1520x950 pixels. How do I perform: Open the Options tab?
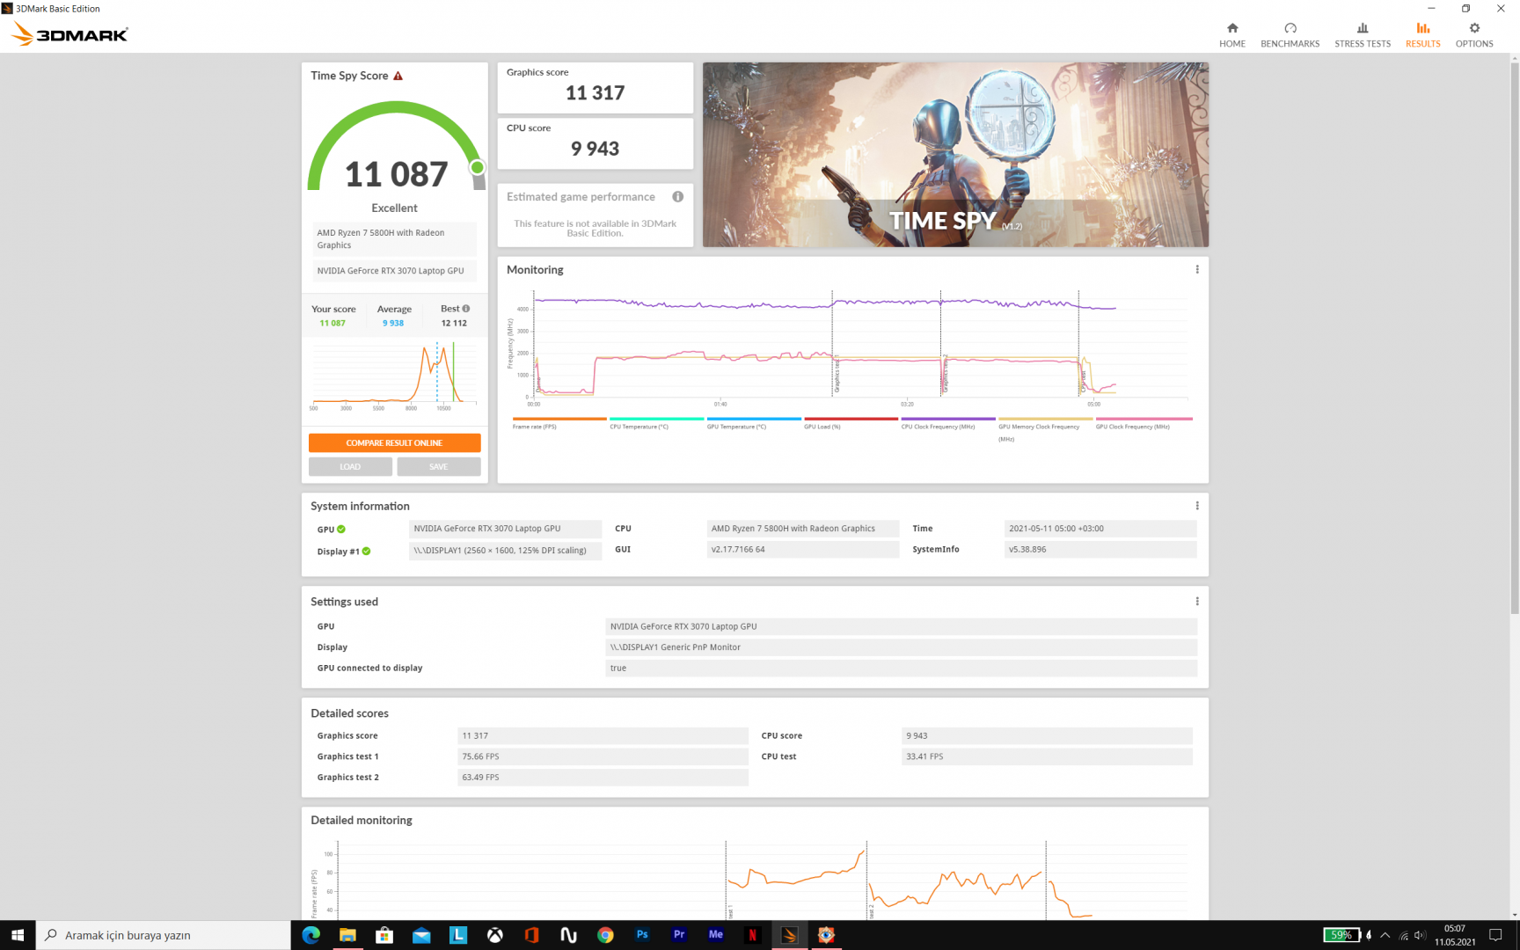coord(1474,35)
